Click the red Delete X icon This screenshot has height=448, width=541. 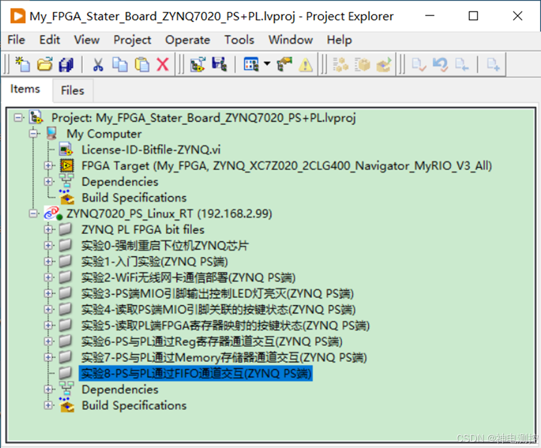click(162, 64)
